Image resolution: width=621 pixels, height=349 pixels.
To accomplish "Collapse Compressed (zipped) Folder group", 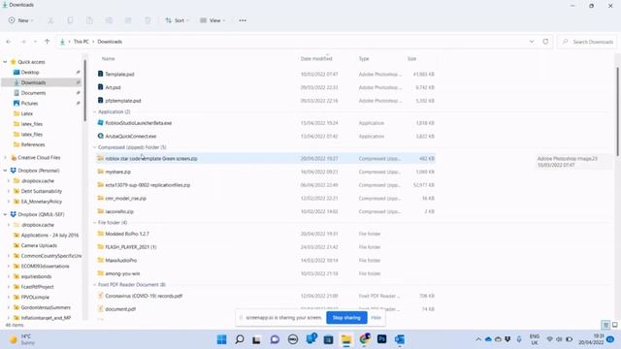I will 95,147.
